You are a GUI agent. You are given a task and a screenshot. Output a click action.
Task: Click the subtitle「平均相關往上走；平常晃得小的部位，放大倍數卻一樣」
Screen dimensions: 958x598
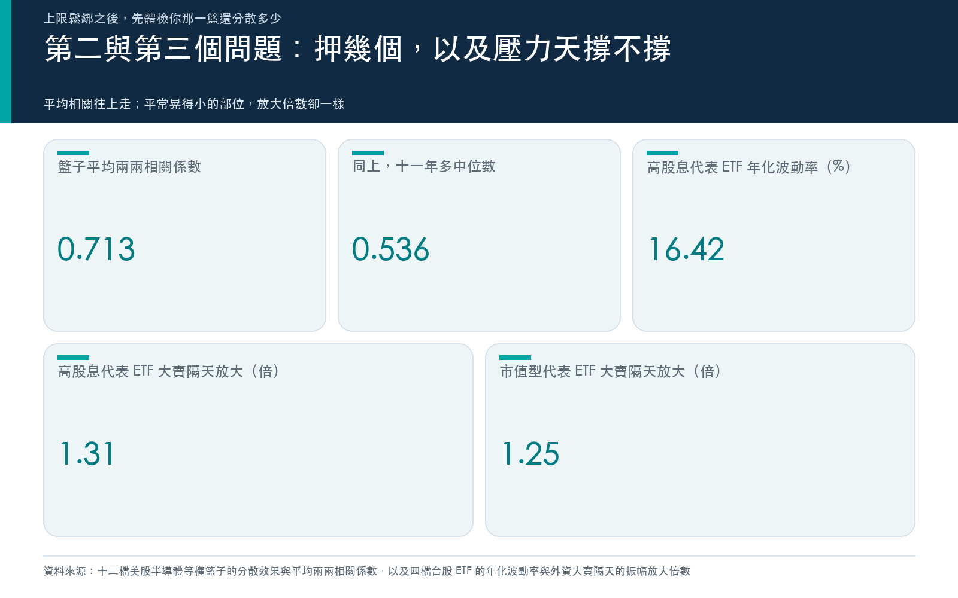(194, 104)
